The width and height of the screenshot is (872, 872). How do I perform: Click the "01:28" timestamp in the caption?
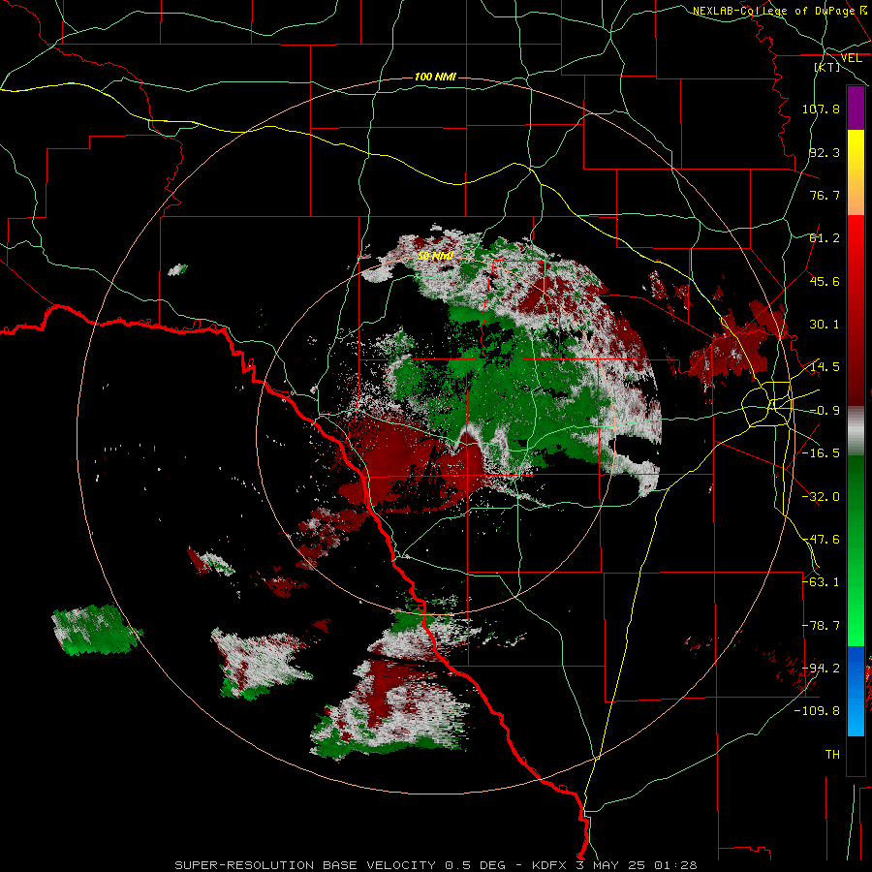click(675, 865)
